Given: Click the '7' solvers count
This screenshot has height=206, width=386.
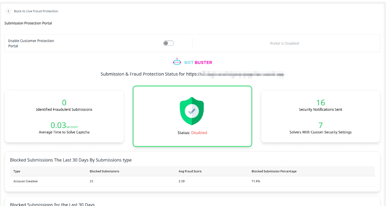Looking at the screenshot, I should point(320,125).
